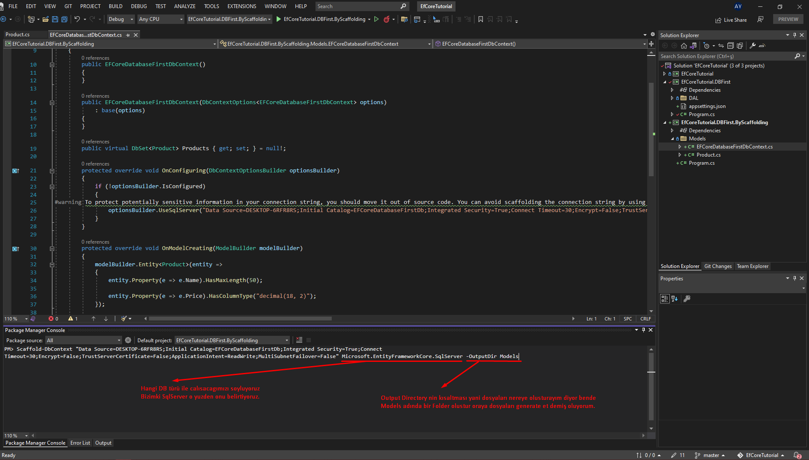Select the Hot Reload flame icon
Screen dimensions: 809x460
387,19
